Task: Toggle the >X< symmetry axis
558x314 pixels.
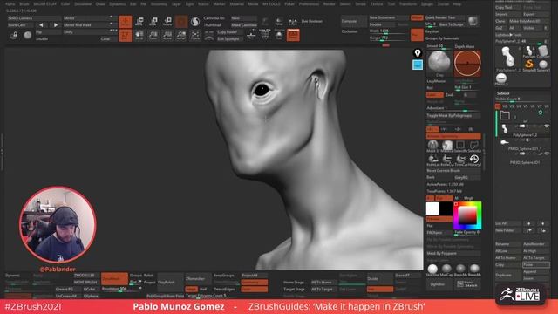Action: pyautogui.click(x=432, y=129)
